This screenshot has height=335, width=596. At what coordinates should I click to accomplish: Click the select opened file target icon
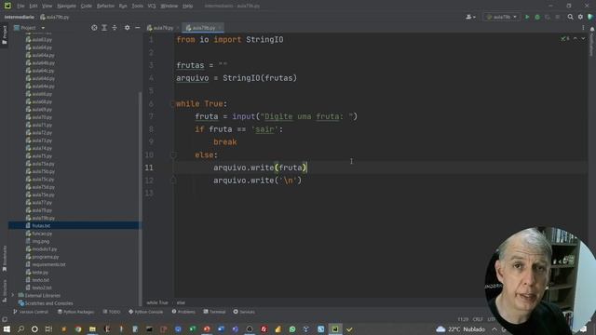(94, 28)
